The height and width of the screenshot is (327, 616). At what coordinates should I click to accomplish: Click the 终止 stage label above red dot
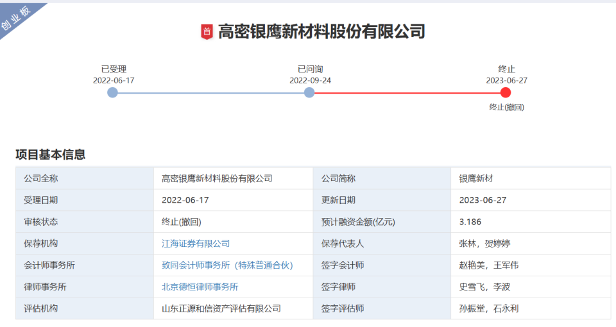pos(506,69)
